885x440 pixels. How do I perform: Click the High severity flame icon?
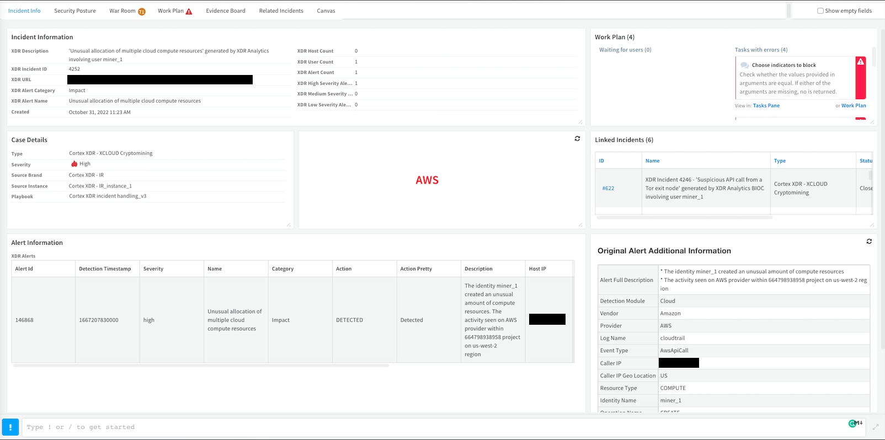tap(74, 164)
